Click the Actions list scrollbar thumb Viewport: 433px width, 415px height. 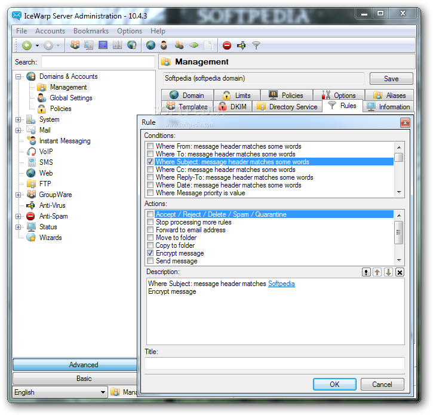(x=399, y=232)
